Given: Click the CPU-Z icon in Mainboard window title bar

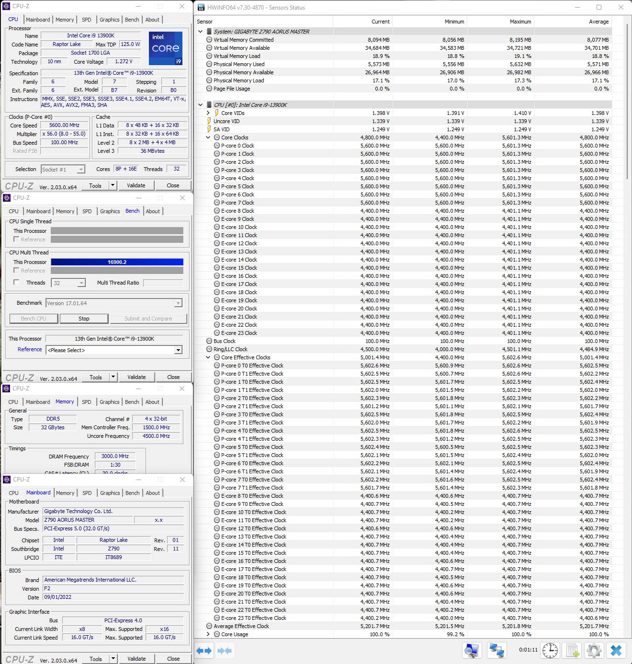Looking at the screenshot, I should [7, 479].
